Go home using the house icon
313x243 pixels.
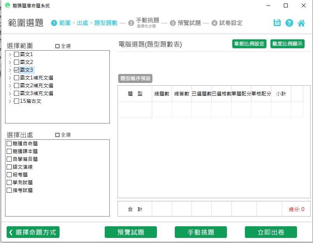click(x=301, y=23)
